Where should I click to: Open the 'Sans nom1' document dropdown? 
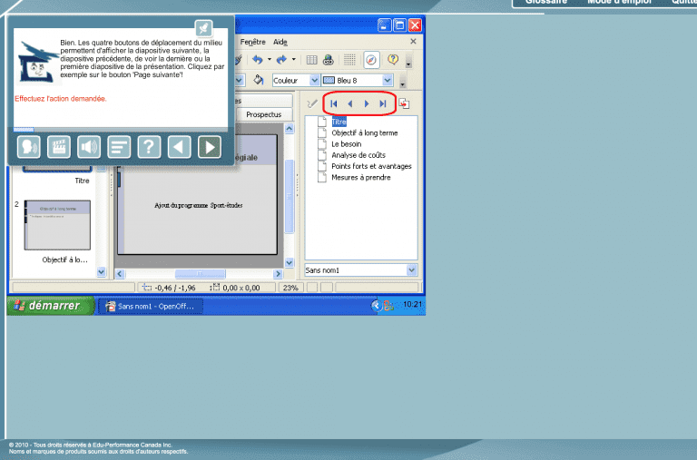coord(412,270)
